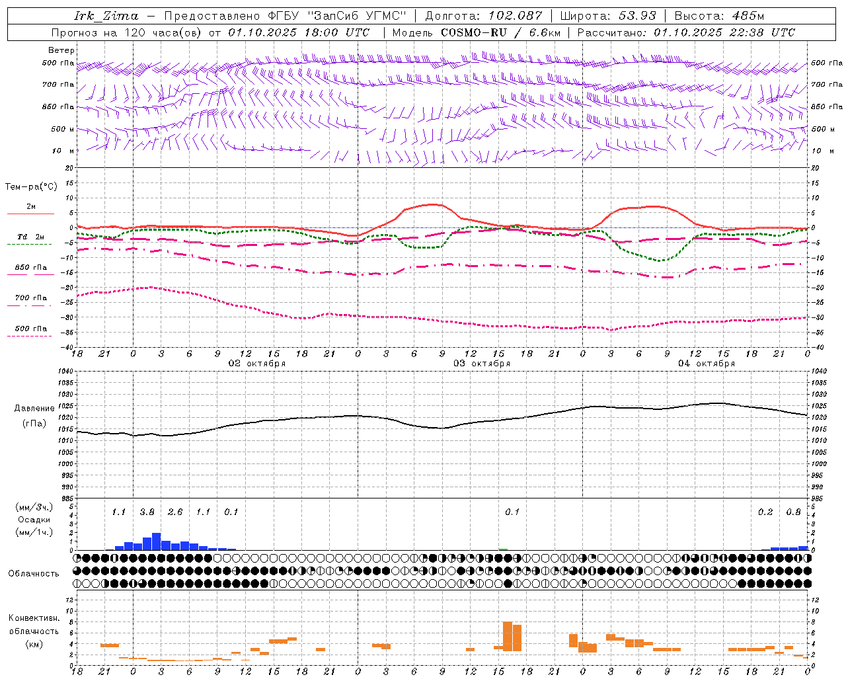This screenshot has width=846, height=677.
Task: Select the longitude value Долгота: 102.087
Action: click(483, 16)
